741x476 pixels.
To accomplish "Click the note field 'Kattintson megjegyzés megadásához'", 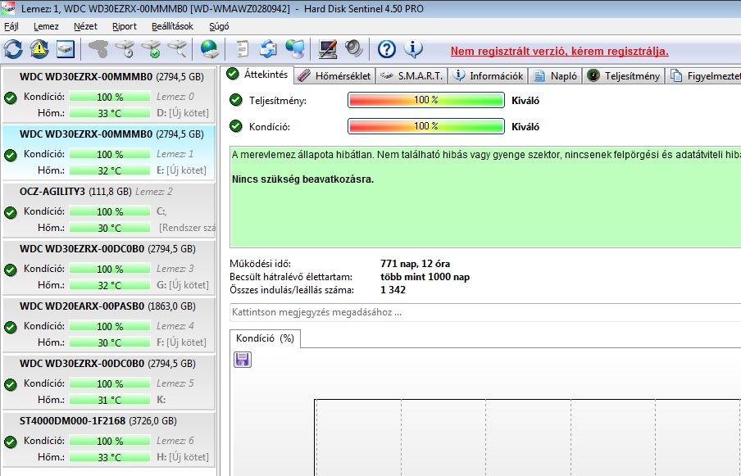I will pos(485,313).
